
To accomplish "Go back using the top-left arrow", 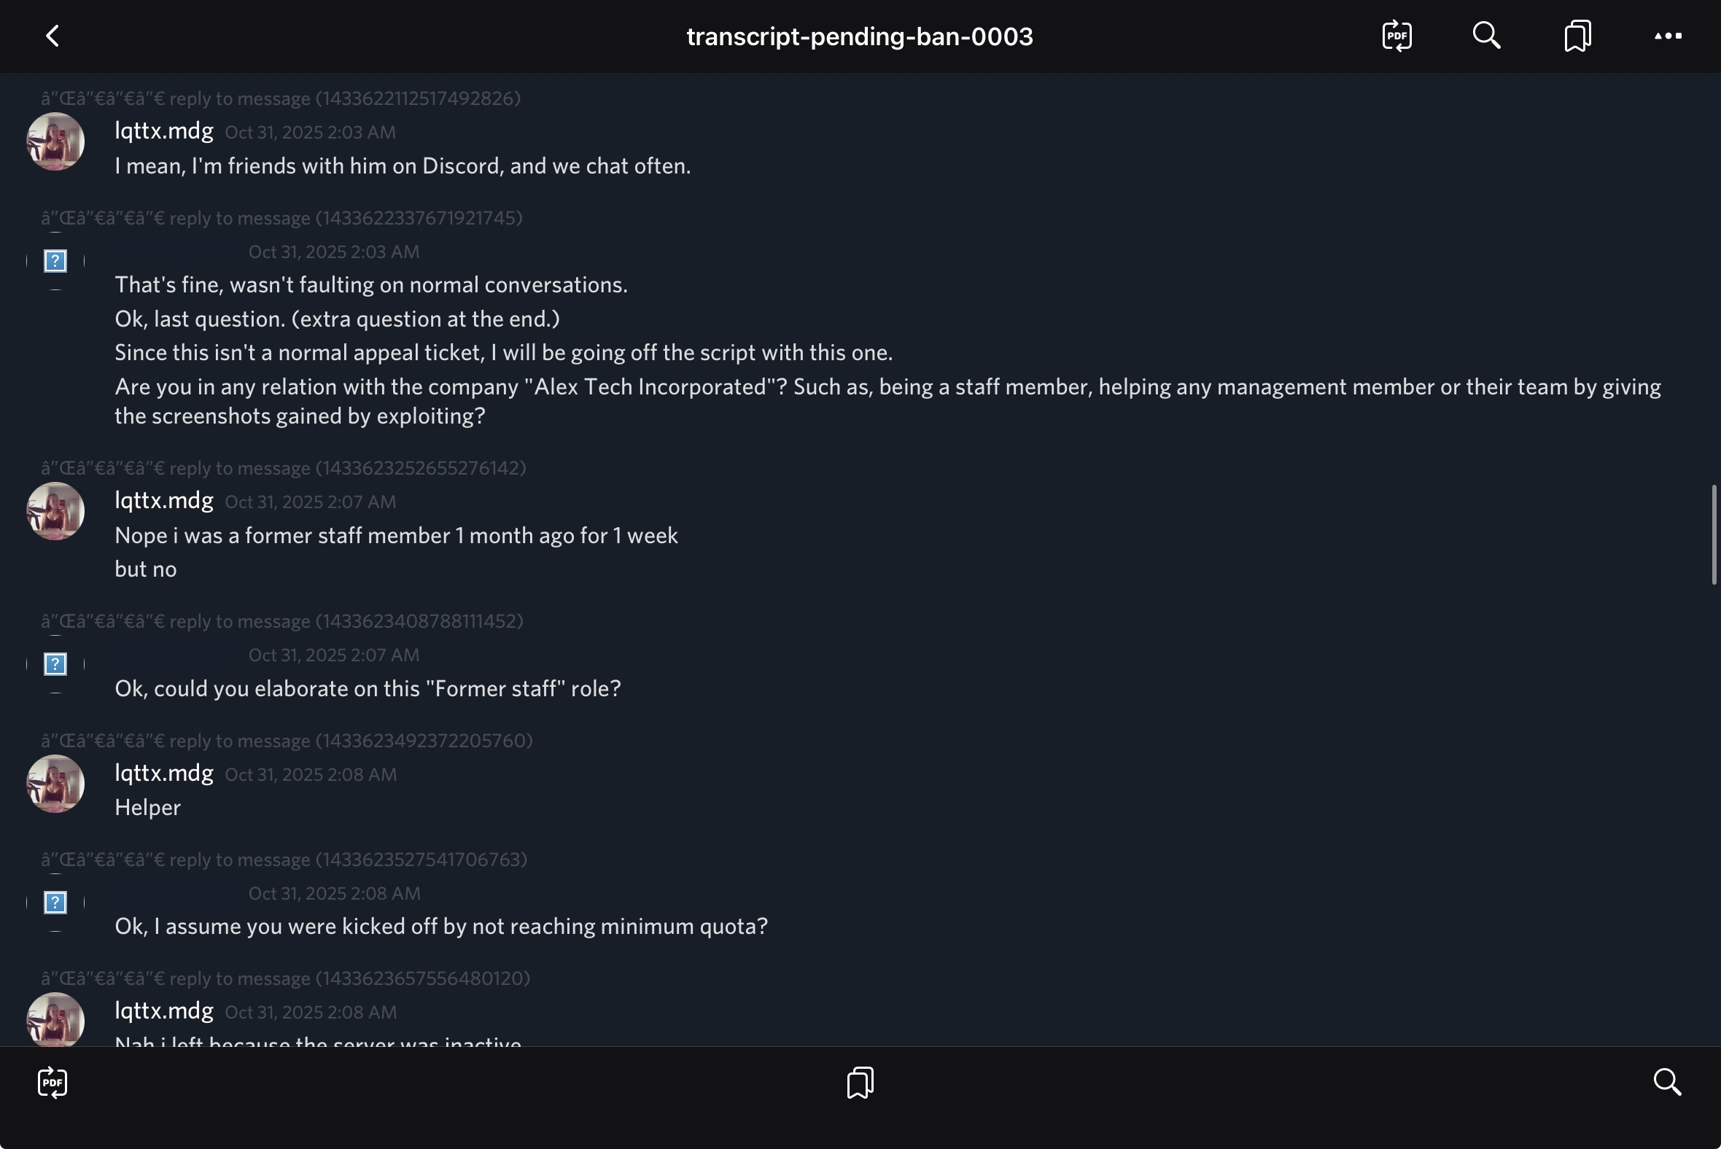I will (52, 36).
